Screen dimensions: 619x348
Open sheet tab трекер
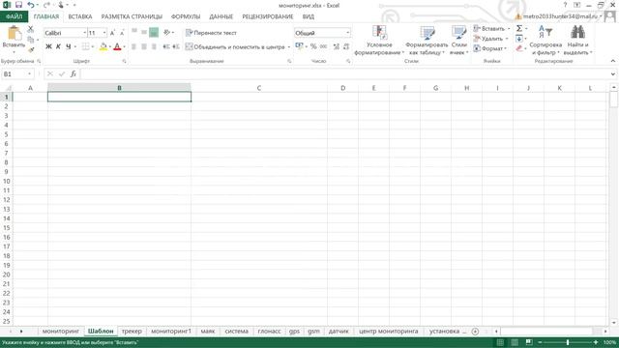point(132,332)
